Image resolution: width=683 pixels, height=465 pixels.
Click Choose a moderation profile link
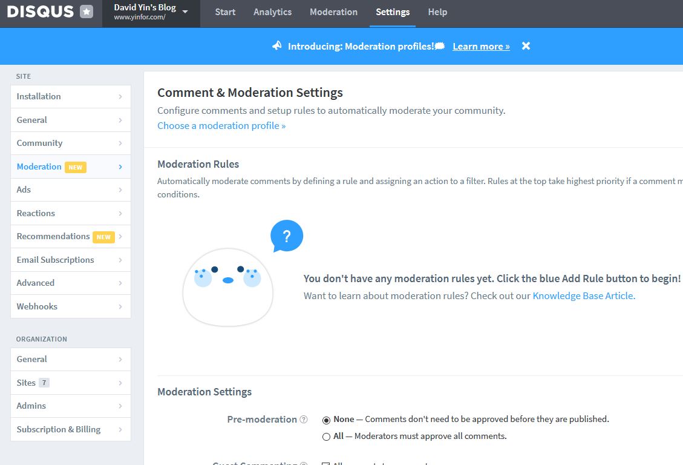pyautogui.click(x=221, y=126)
